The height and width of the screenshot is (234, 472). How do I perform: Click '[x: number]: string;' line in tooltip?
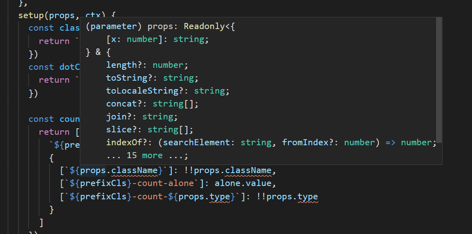(157, 40)
